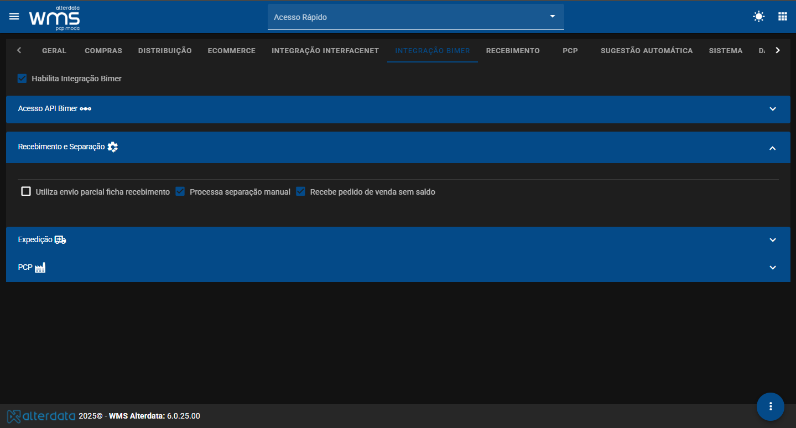Open the hamburger navigation menu
This screenshot has height=428, width=796.
[14, 17]
